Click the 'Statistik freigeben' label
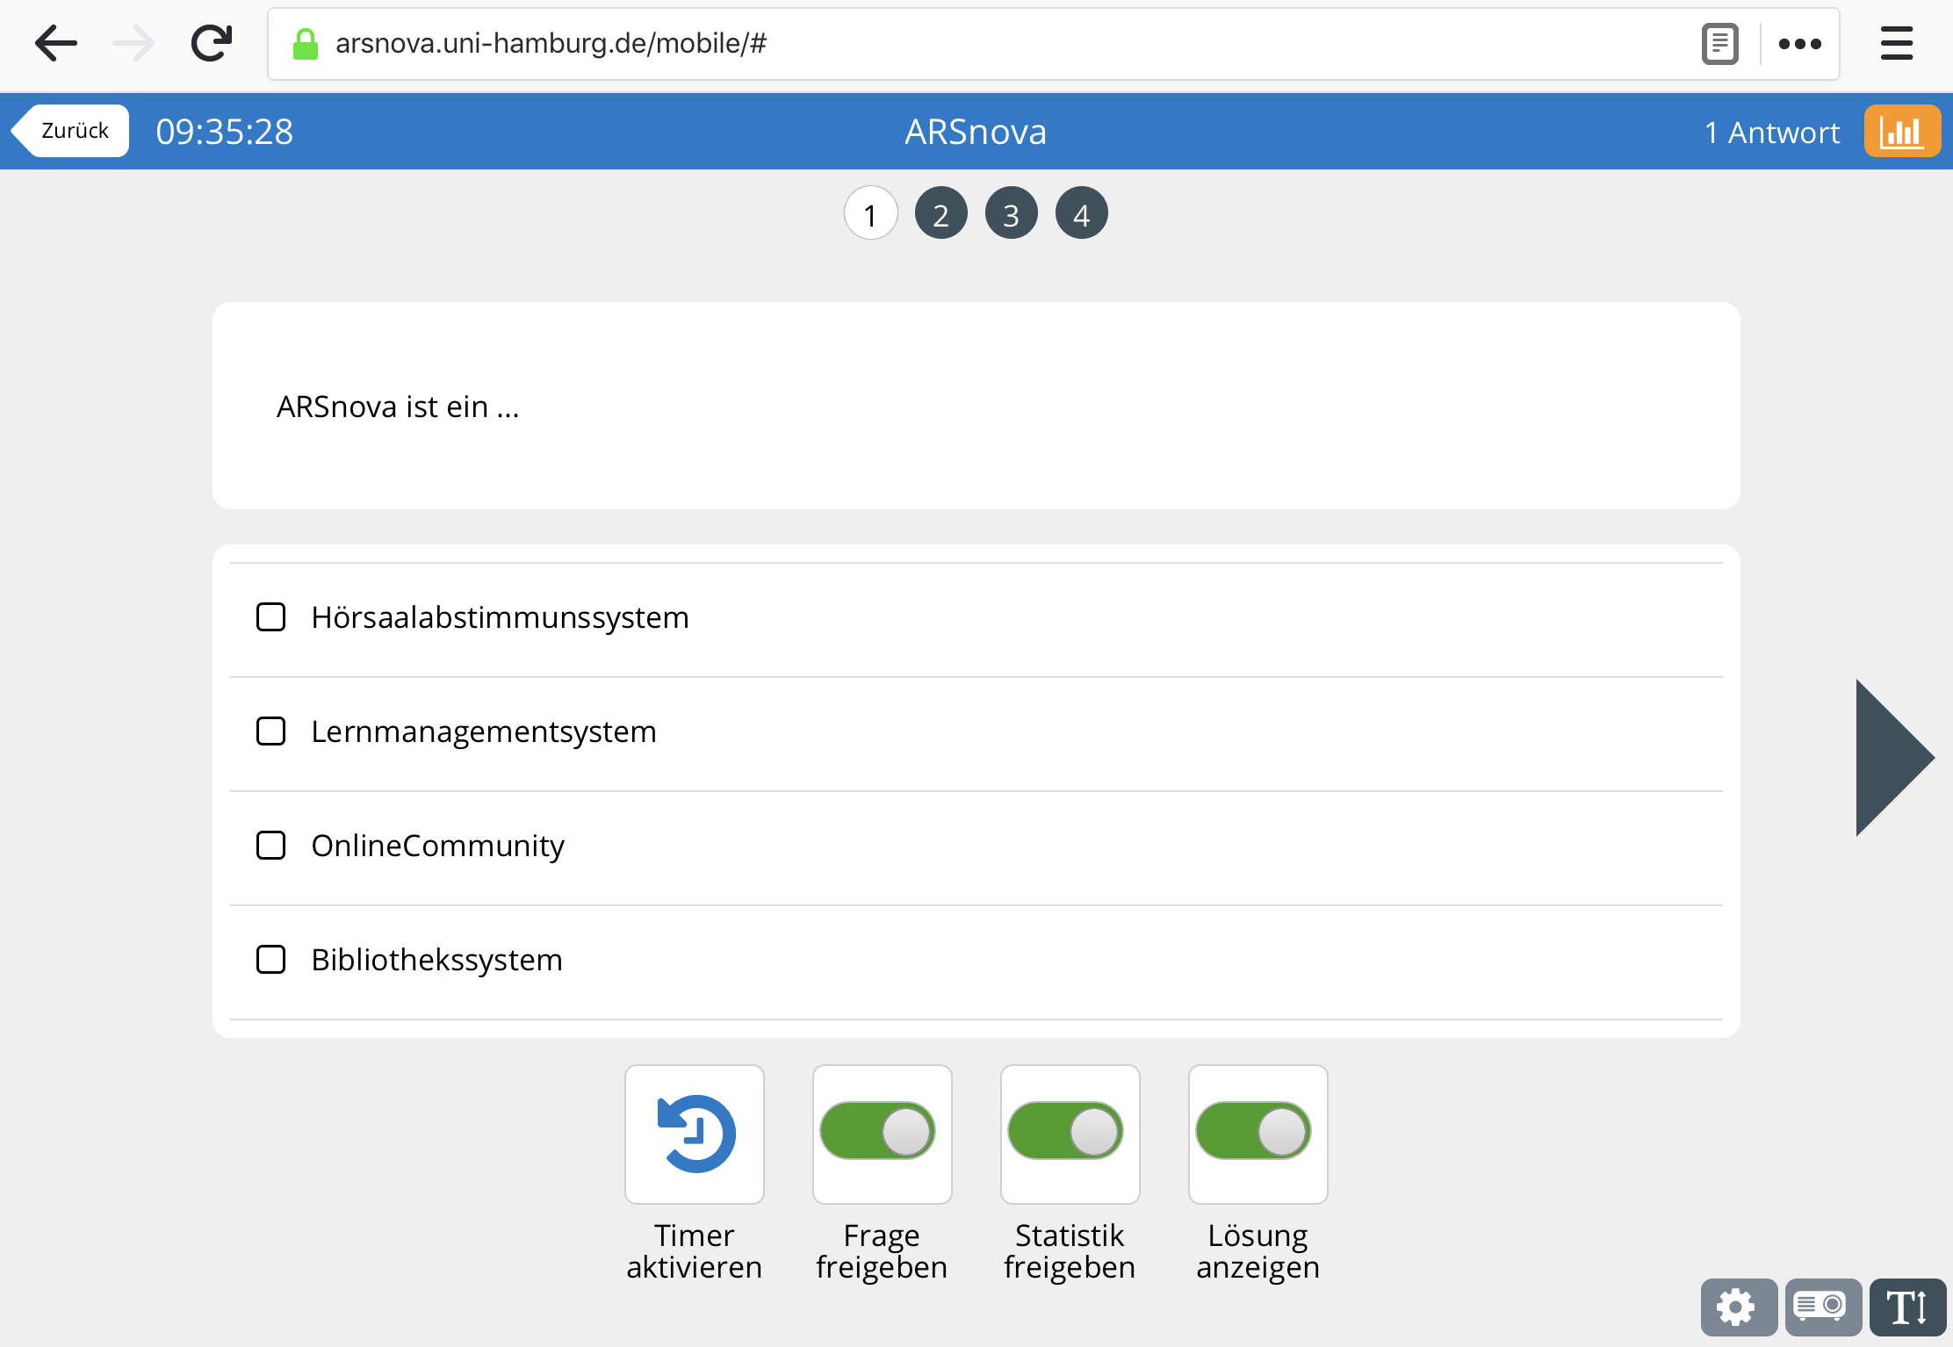The image size is (1953, 1347). (x=1070, y=1251)
